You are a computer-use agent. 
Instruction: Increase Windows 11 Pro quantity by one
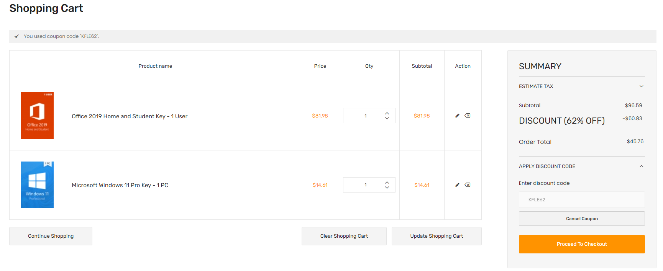pyautogui.click(x=387, y=183)
